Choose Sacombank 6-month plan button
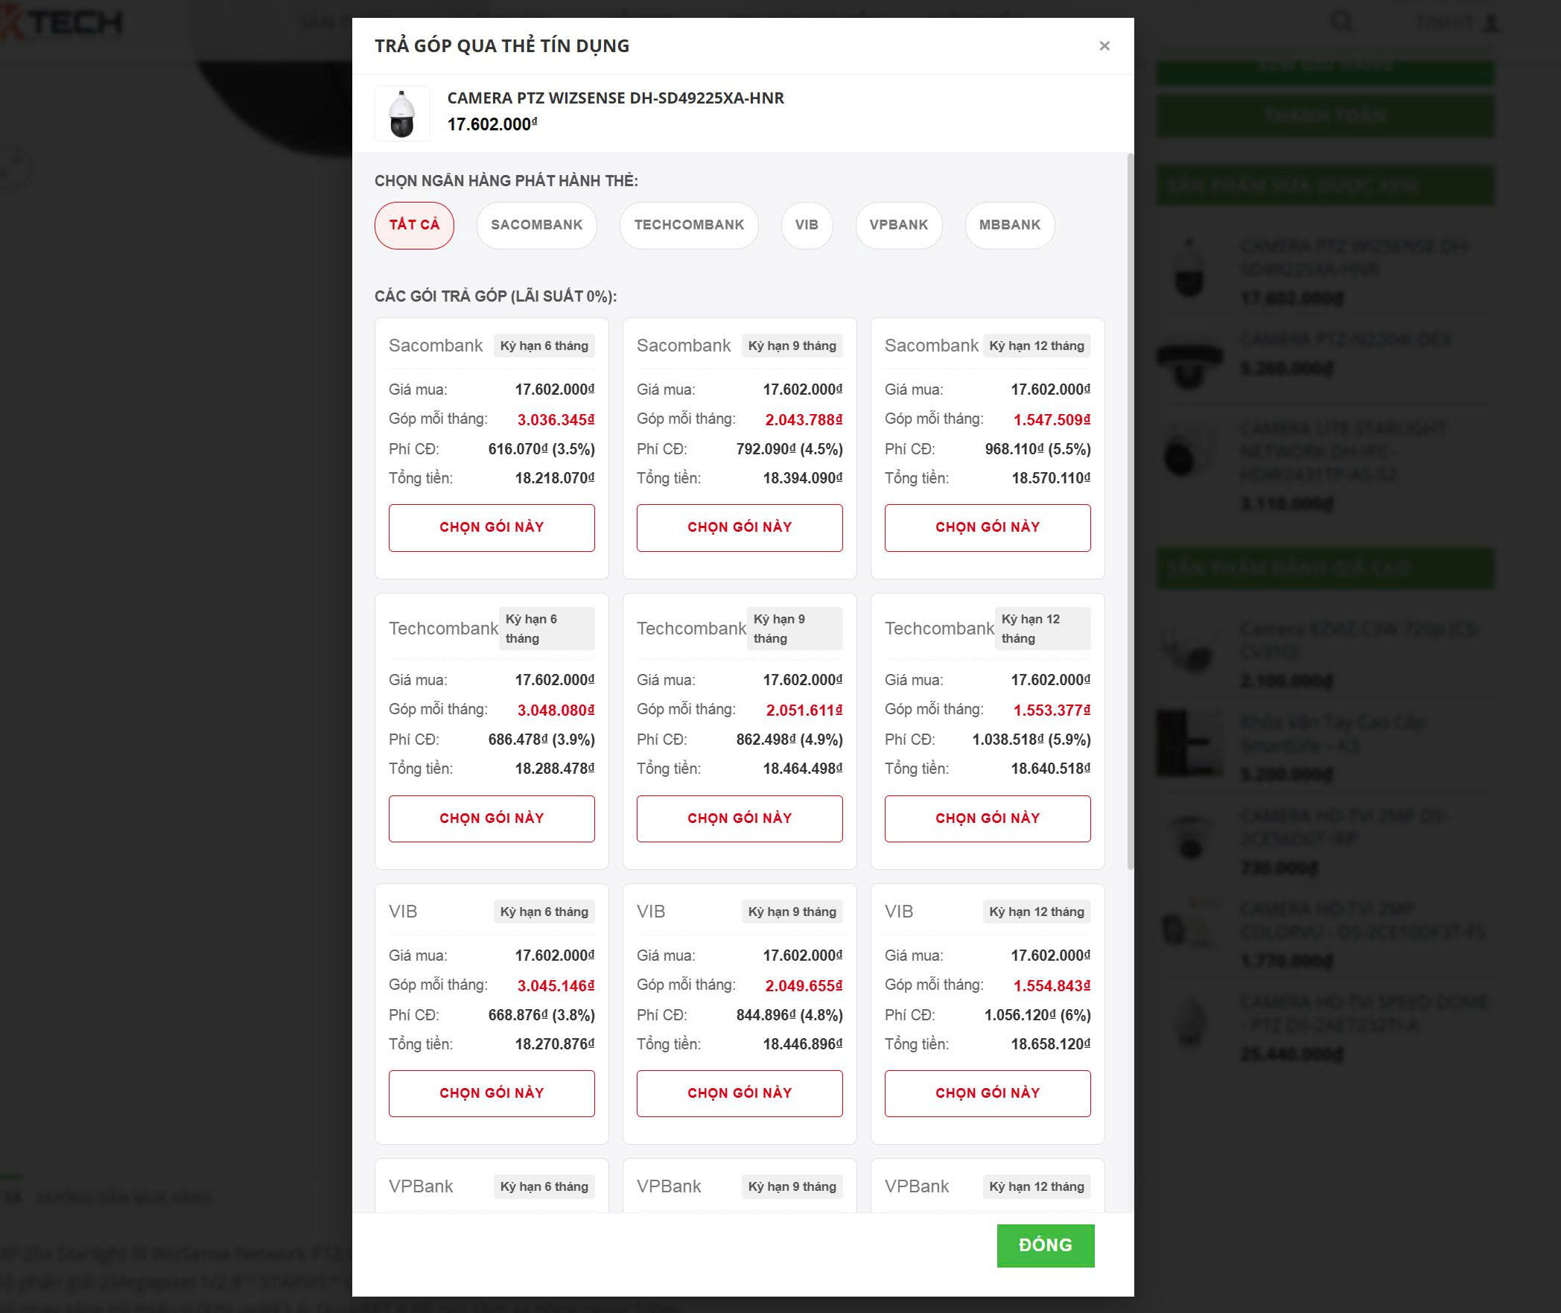The image size is (1561, 1313). click(492, 527)
